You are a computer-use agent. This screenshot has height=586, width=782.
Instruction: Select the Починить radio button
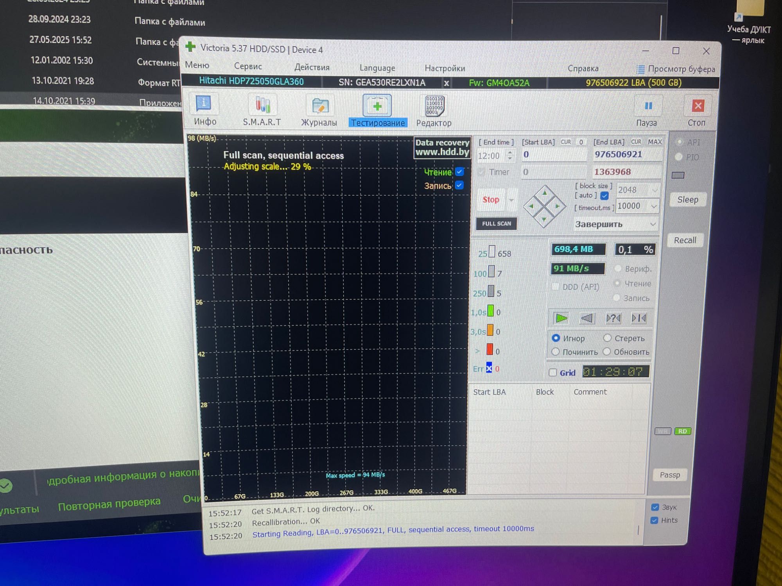(555, 352)
